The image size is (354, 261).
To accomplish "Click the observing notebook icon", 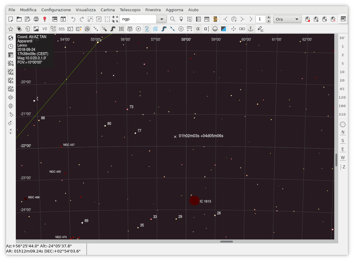I will [198, 19].
